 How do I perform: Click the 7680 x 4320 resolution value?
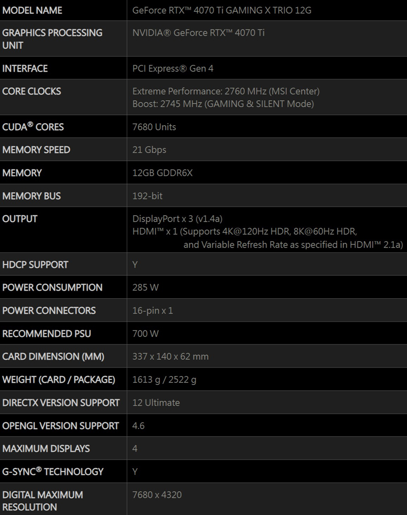[157, 495]
